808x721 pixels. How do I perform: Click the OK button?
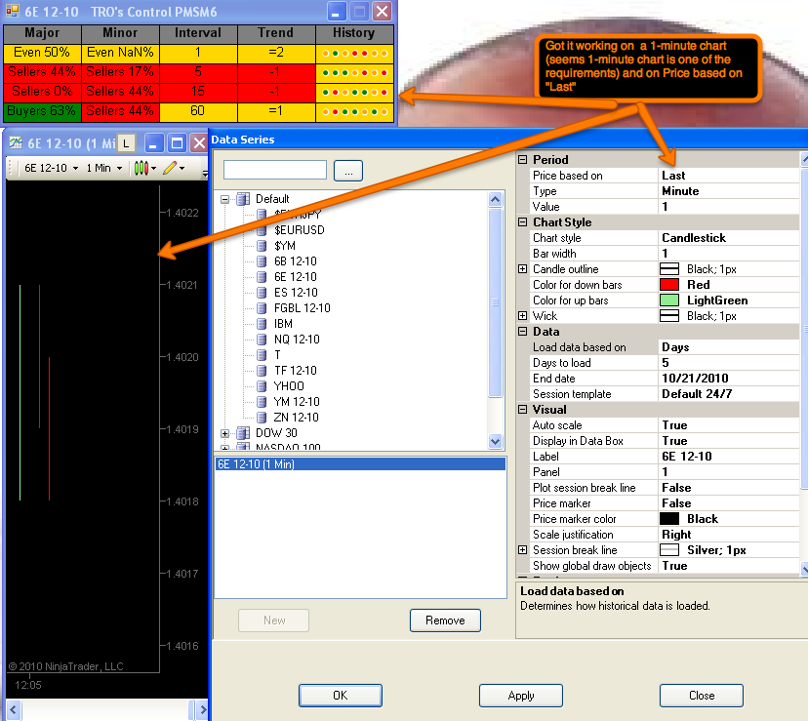tap(341, 696)
